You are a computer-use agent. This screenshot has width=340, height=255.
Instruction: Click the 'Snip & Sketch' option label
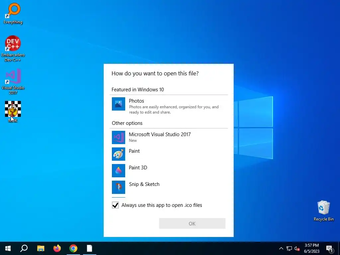click(144, 184)
